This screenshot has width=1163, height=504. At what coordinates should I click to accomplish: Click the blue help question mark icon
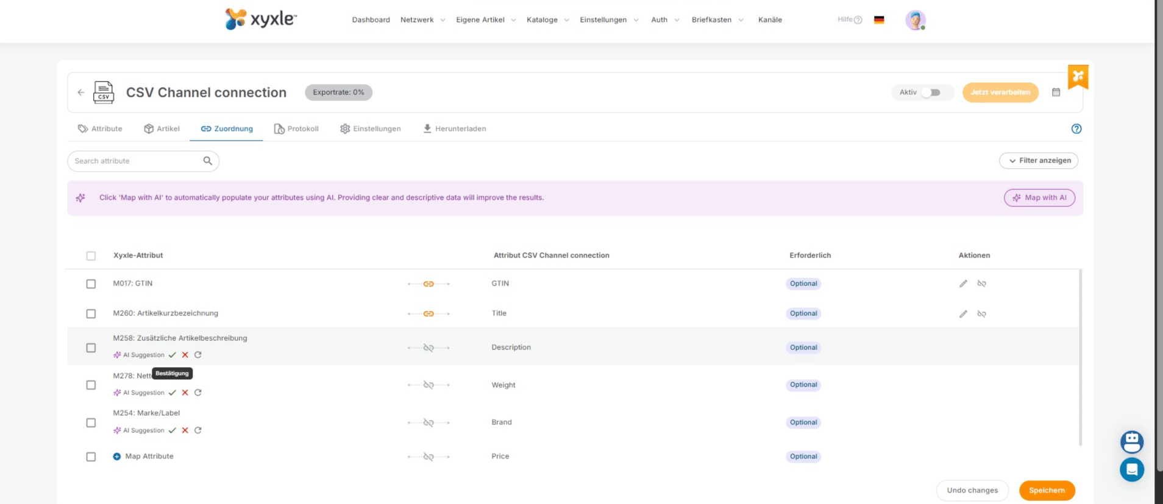pos(1076,129)
